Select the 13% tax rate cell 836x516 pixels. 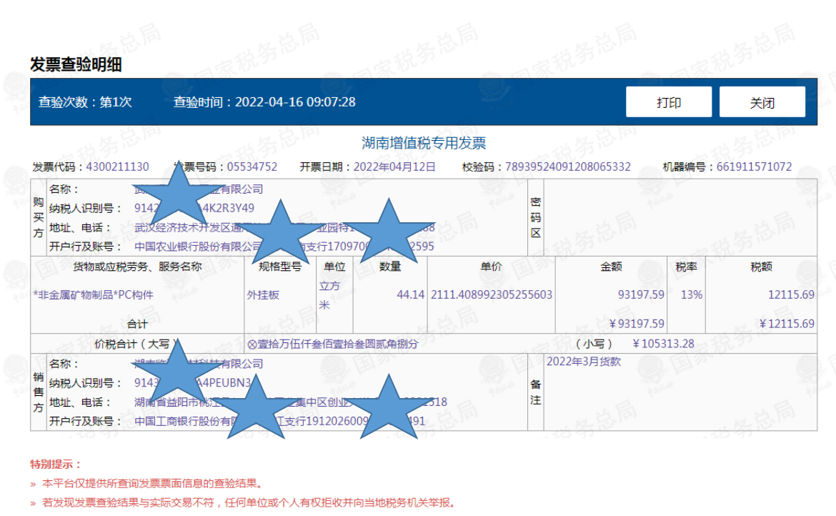point(692,294)
